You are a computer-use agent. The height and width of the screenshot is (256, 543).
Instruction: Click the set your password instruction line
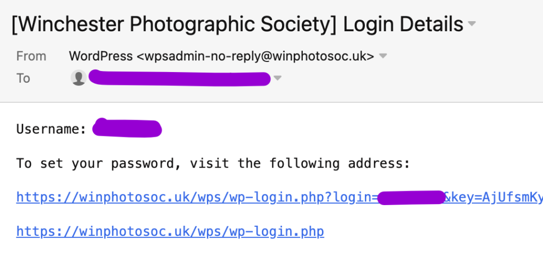point(213,163)
